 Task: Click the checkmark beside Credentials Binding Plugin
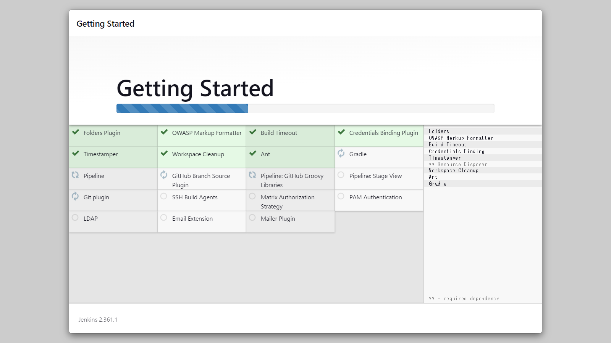click(341, 132)
